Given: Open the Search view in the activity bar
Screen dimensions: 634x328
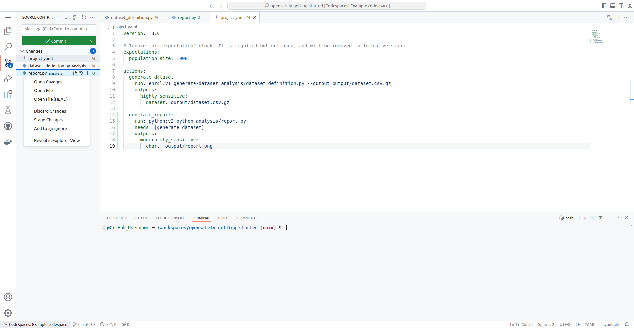Looking at the screenshot, I should point(8,47).
